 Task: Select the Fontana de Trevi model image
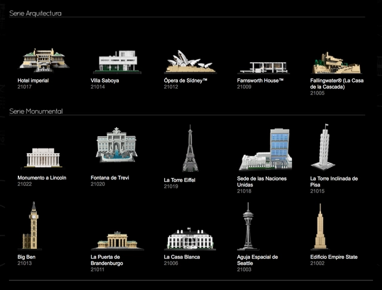tap(117, 145)
